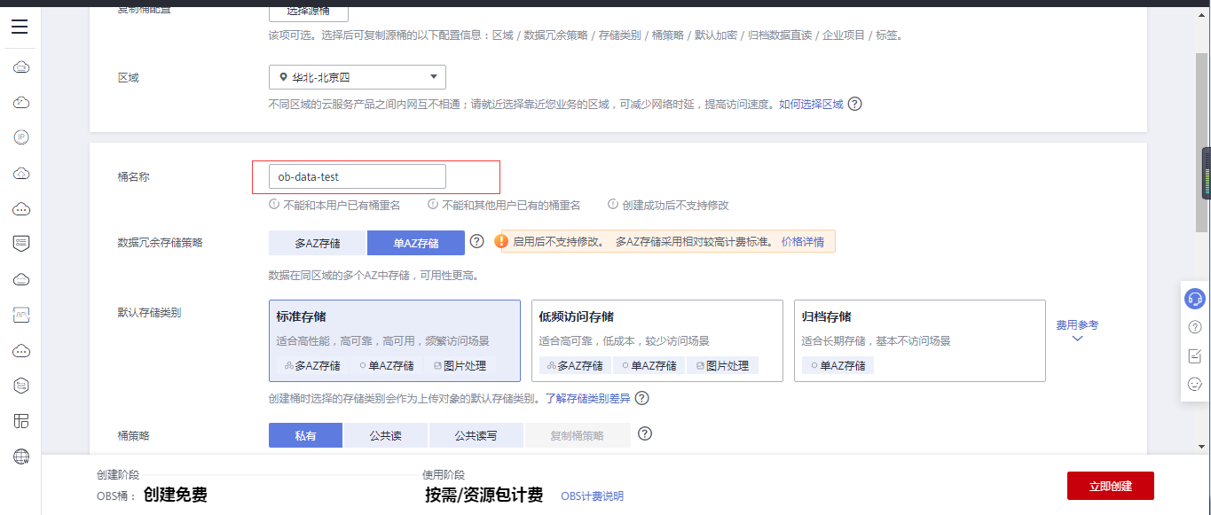Select the 复制桶策略 option

click(578, 435)
